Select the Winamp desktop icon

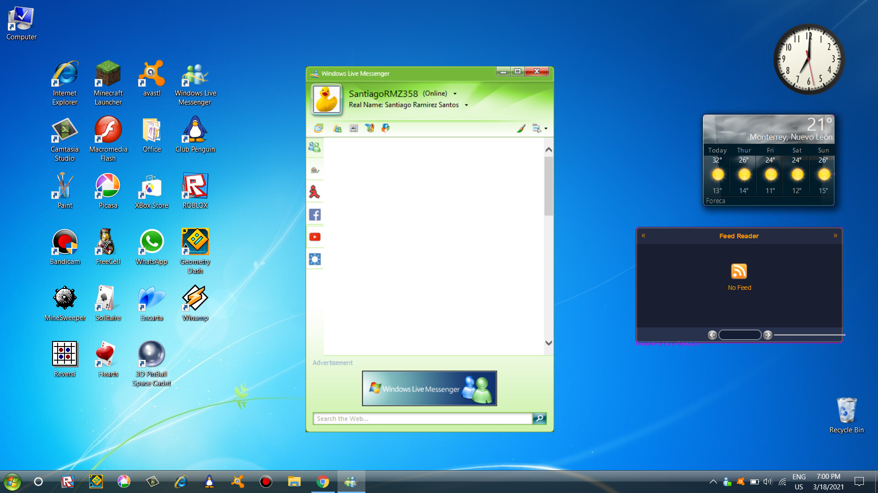(195, 303)
